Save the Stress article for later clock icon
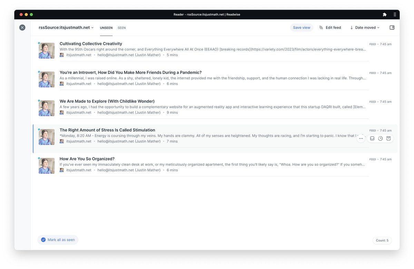The image size is (414, 269). click(380, 138)
